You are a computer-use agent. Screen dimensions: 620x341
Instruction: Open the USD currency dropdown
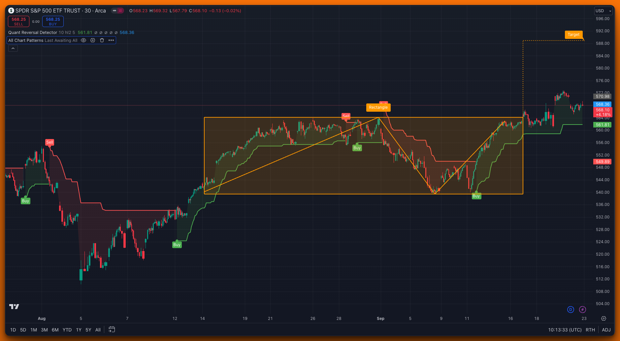tap(603, 11)
